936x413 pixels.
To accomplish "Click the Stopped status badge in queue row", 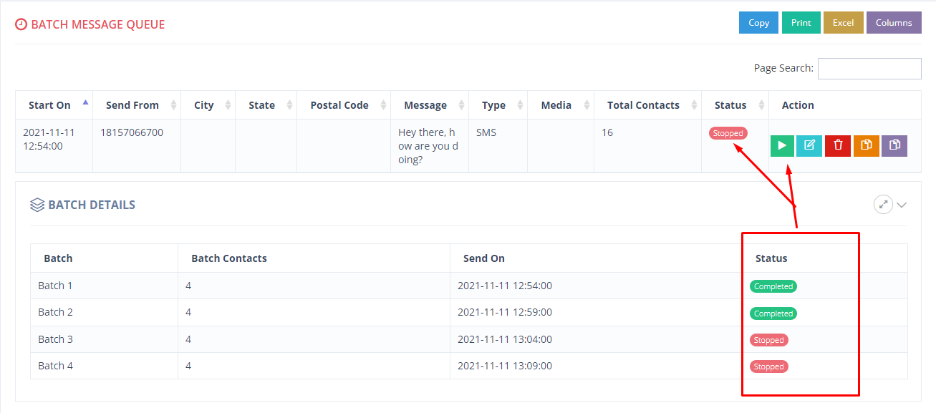I will tap(728, 133).
